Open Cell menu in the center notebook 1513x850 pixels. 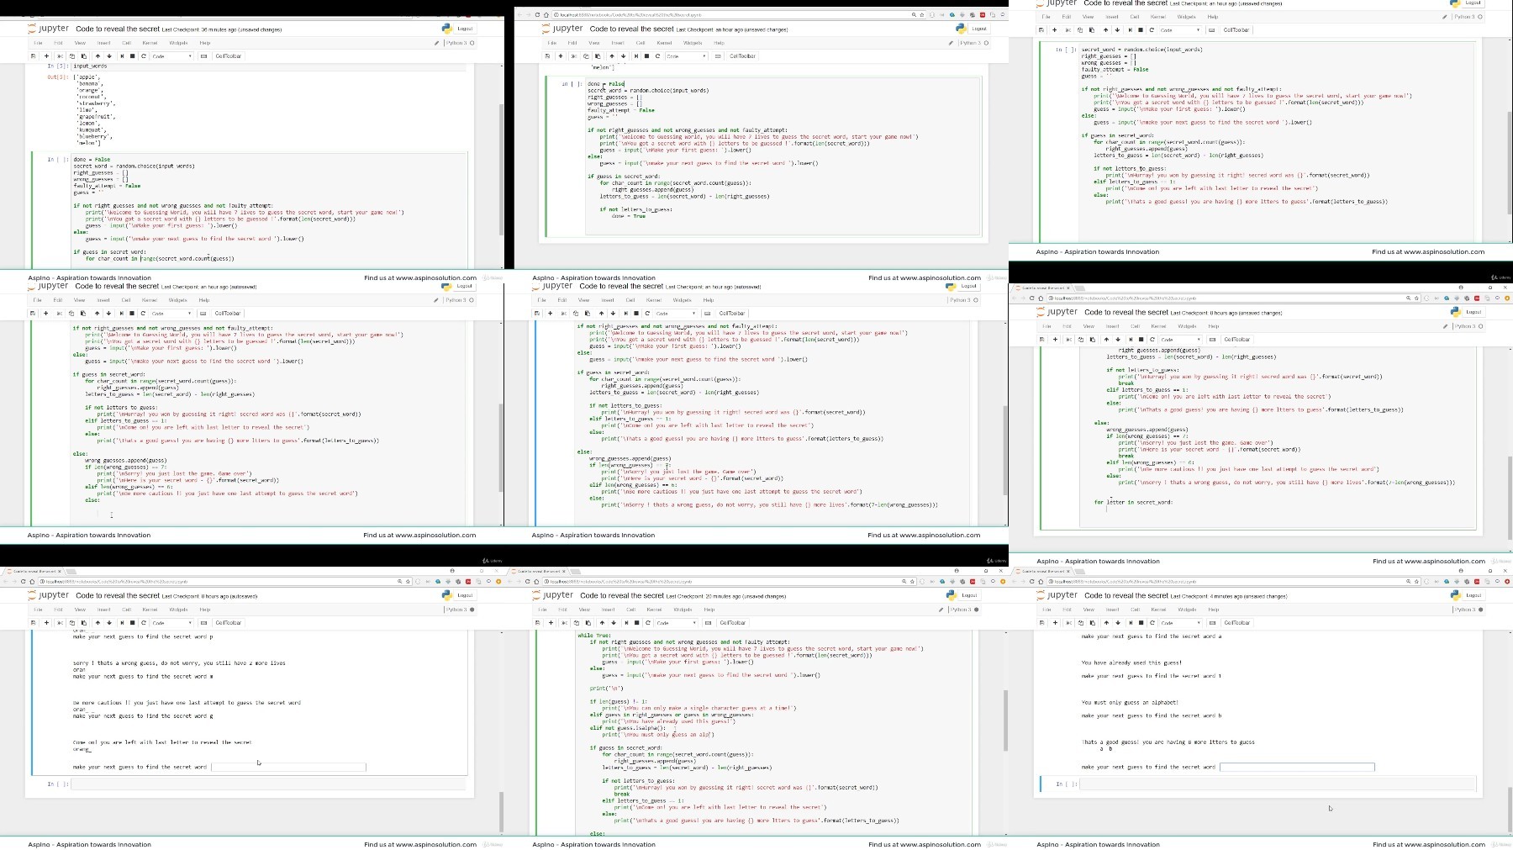point(630,300)
